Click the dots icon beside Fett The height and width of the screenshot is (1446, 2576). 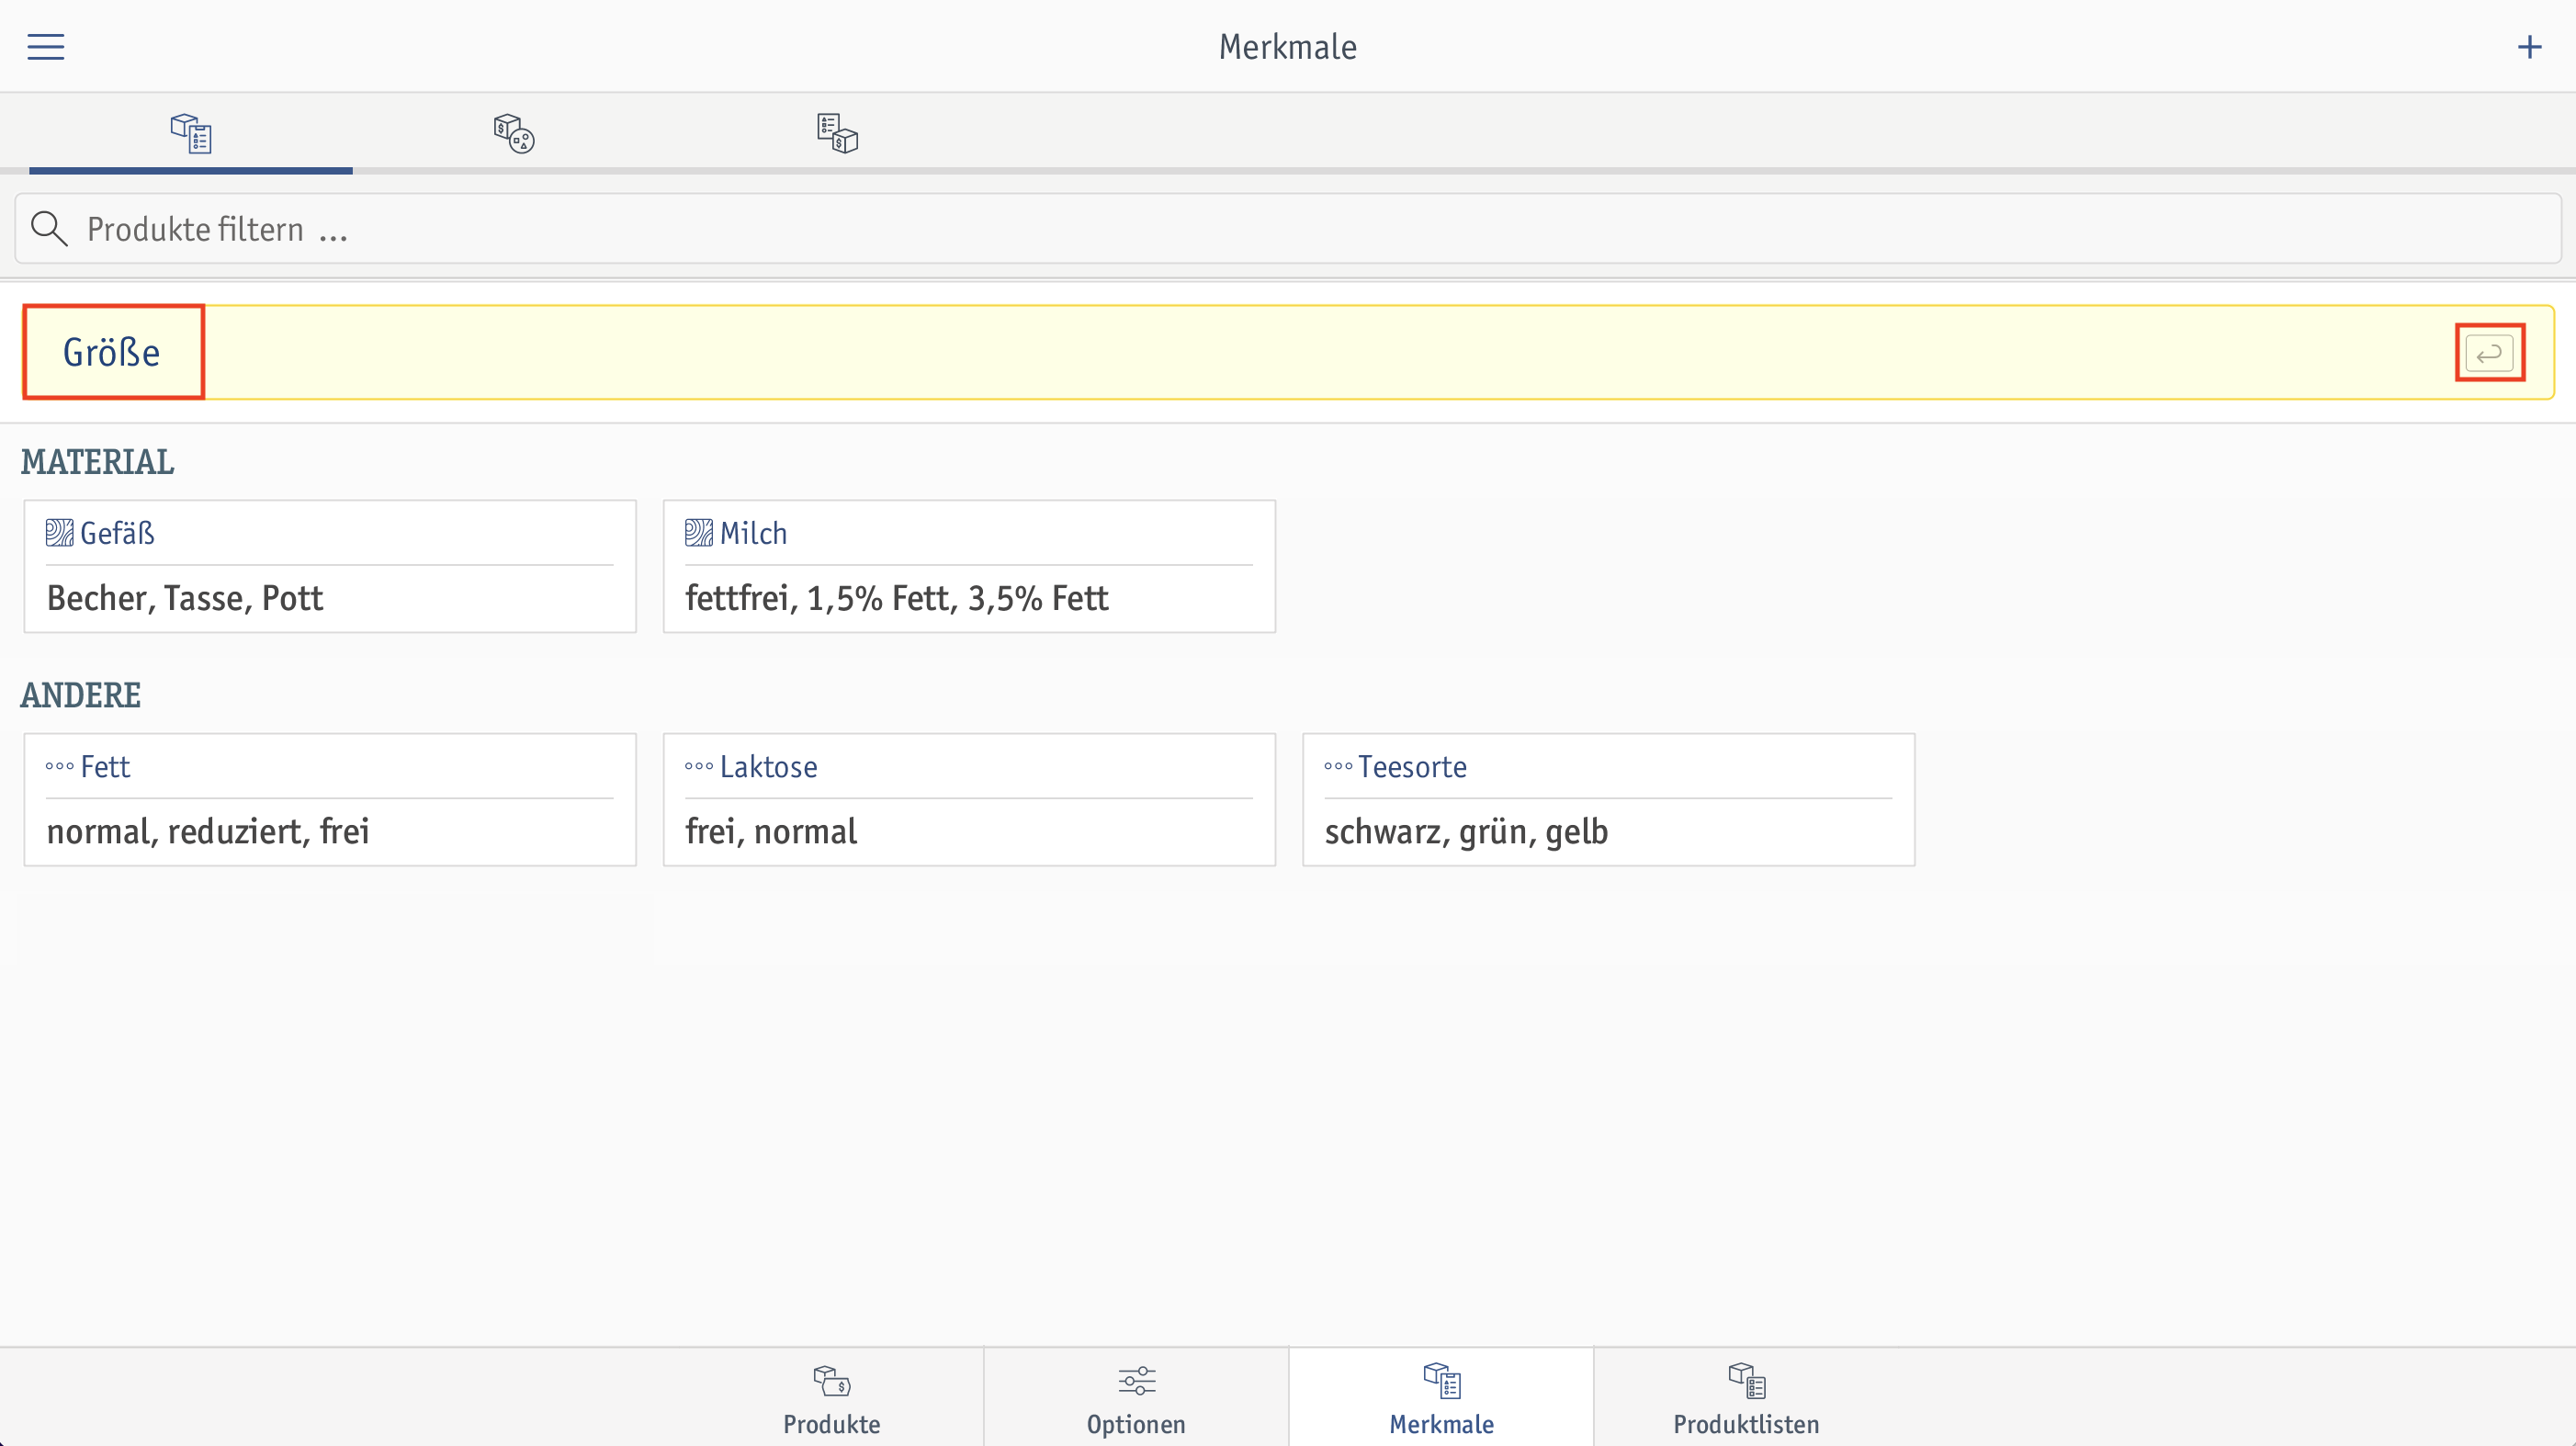[59, 767]
